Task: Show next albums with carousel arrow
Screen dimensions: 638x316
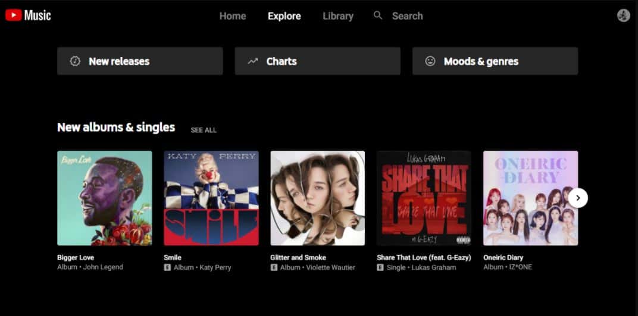Action: pos(578,198)
